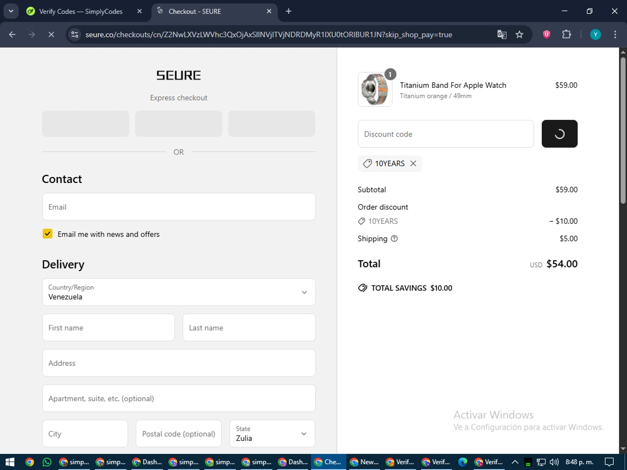This screenshot has width=627, height=470.
Task: Restore down the browser window
Action: (589, 11)
